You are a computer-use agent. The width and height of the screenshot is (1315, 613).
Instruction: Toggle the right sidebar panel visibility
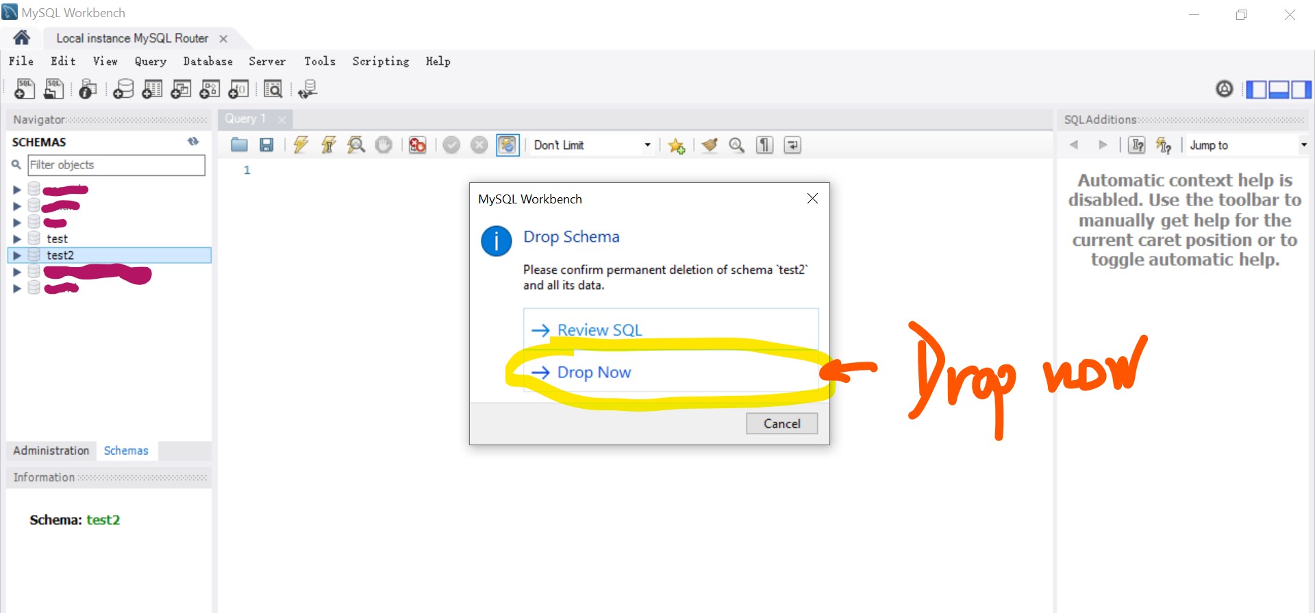coord(1301,89)
